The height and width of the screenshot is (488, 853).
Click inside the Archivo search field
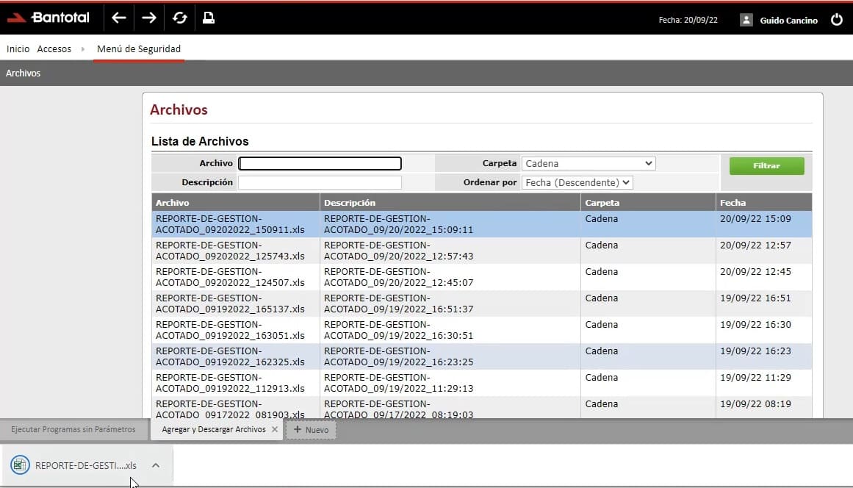[x=320, y=162]
